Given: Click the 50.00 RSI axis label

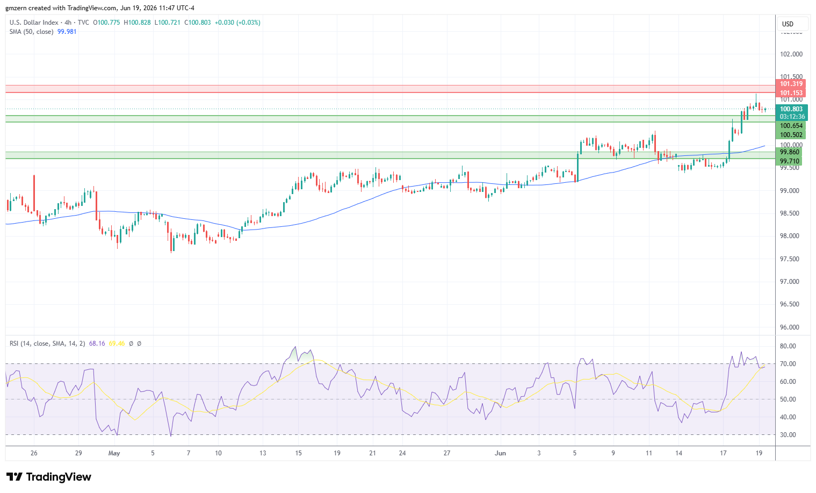Looking at the screenshot, I should click(788, 399).
